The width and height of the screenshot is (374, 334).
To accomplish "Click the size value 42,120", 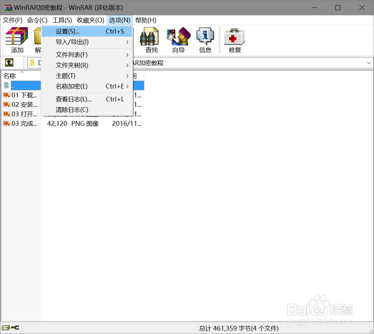I will click(x=57, y=124).
